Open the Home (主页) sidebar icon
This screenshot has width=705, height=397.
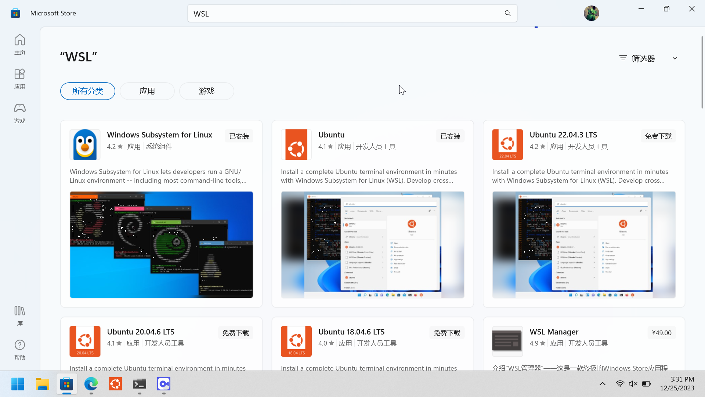(x=20, y=44)
